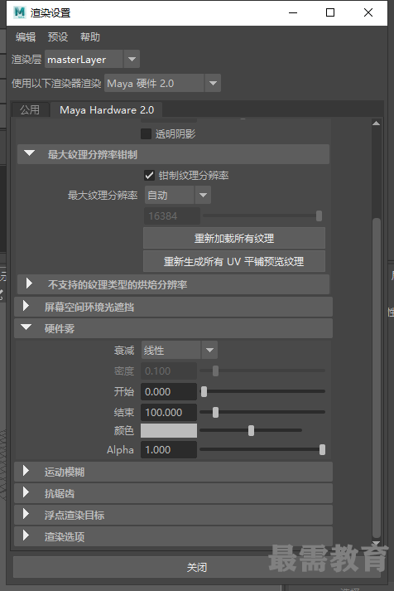
Task: Expand the 浮点渲染目标 section
Action: point(173,515)
